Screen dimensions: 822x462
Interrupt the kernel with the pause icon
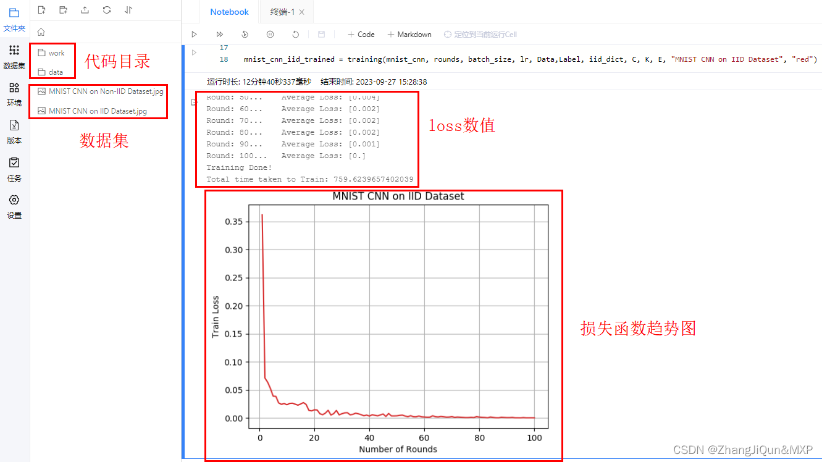271,35
